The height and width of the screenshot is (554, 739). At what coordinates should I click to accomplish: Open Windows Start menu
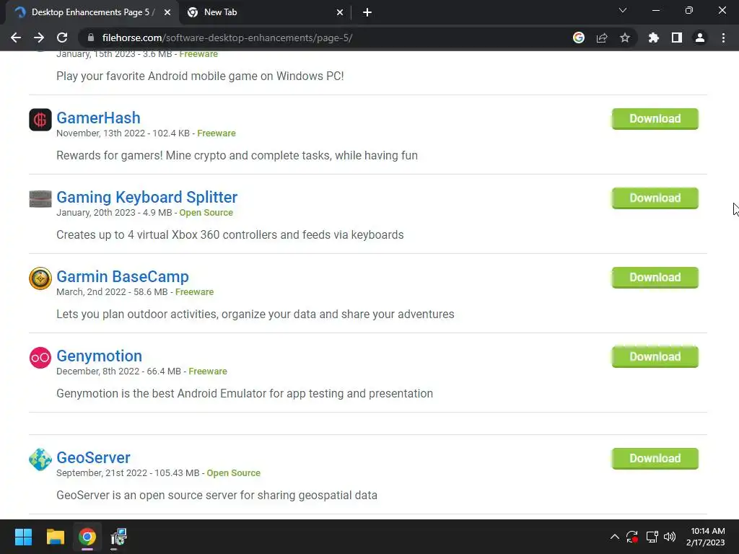[23, 537]
